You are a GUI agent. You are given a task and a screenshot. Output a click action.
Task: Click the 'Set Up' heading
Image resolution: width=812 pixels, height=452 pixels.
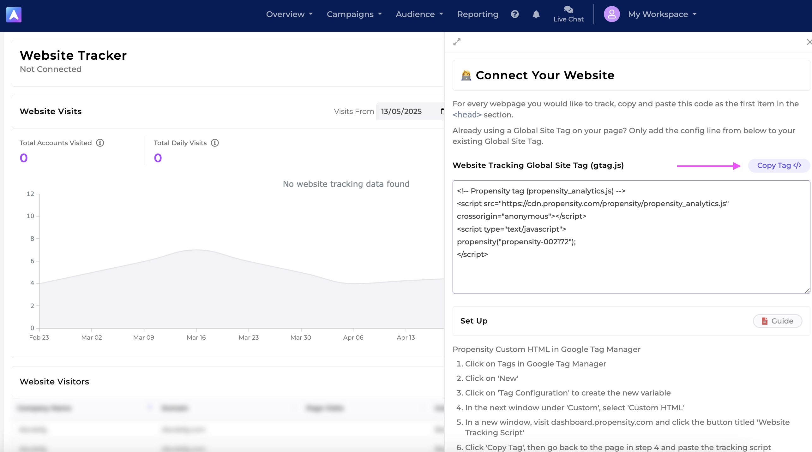click(474, 321)
